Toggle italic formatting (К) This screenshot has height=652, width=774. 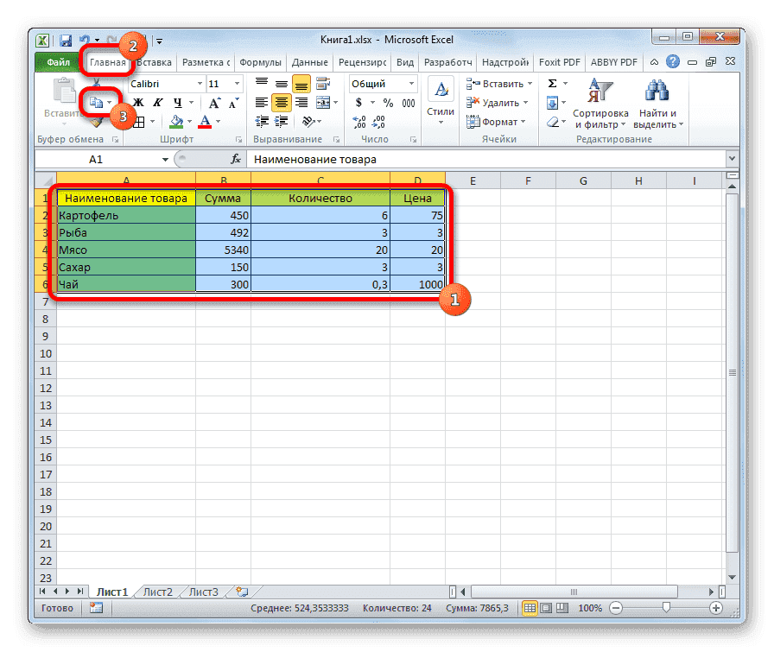pyautogui.click(x=158, y=103)
